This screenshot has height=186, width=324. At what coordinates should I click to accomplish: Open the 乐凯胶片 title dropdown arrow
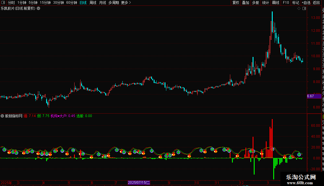click(38, 9)
